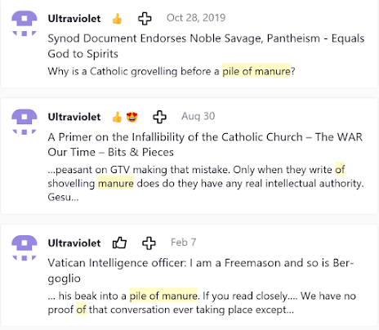Click Ultraviolet avatar on Aug 30 comment
Image resolution: width=379 pixels, height=330 pixels.
click(x=25, y=122)
